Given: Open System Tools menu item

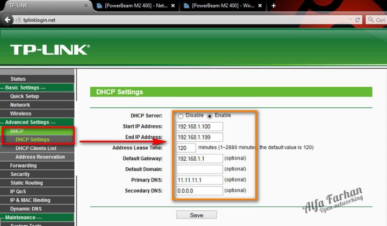Looking at the screenshot, I should tap(37, 224).
